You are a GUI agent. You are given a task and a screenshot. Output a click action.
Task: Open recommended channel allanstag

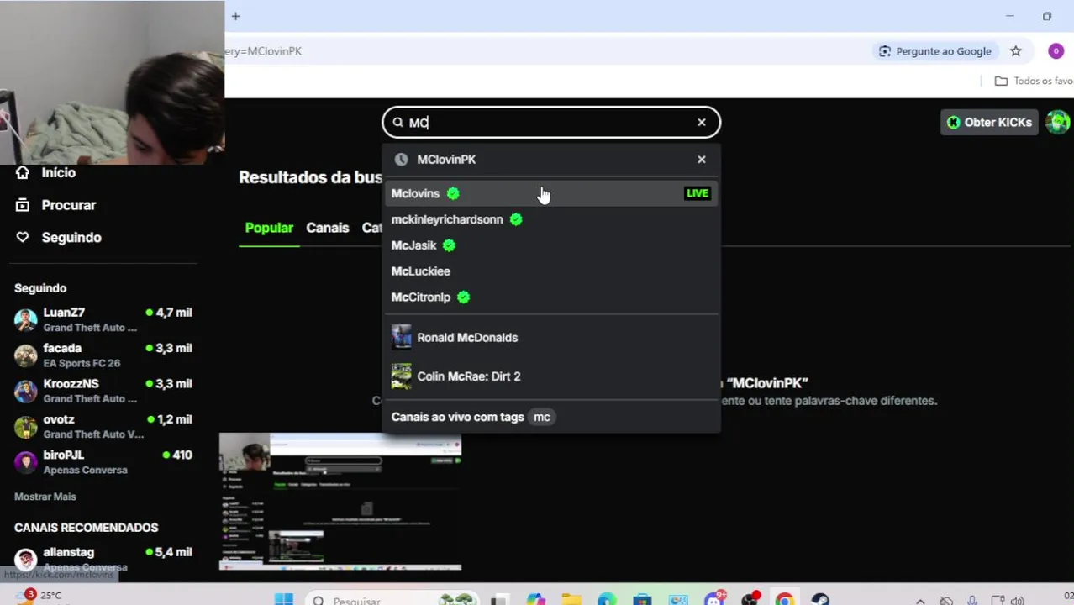[x=103, y=560]
